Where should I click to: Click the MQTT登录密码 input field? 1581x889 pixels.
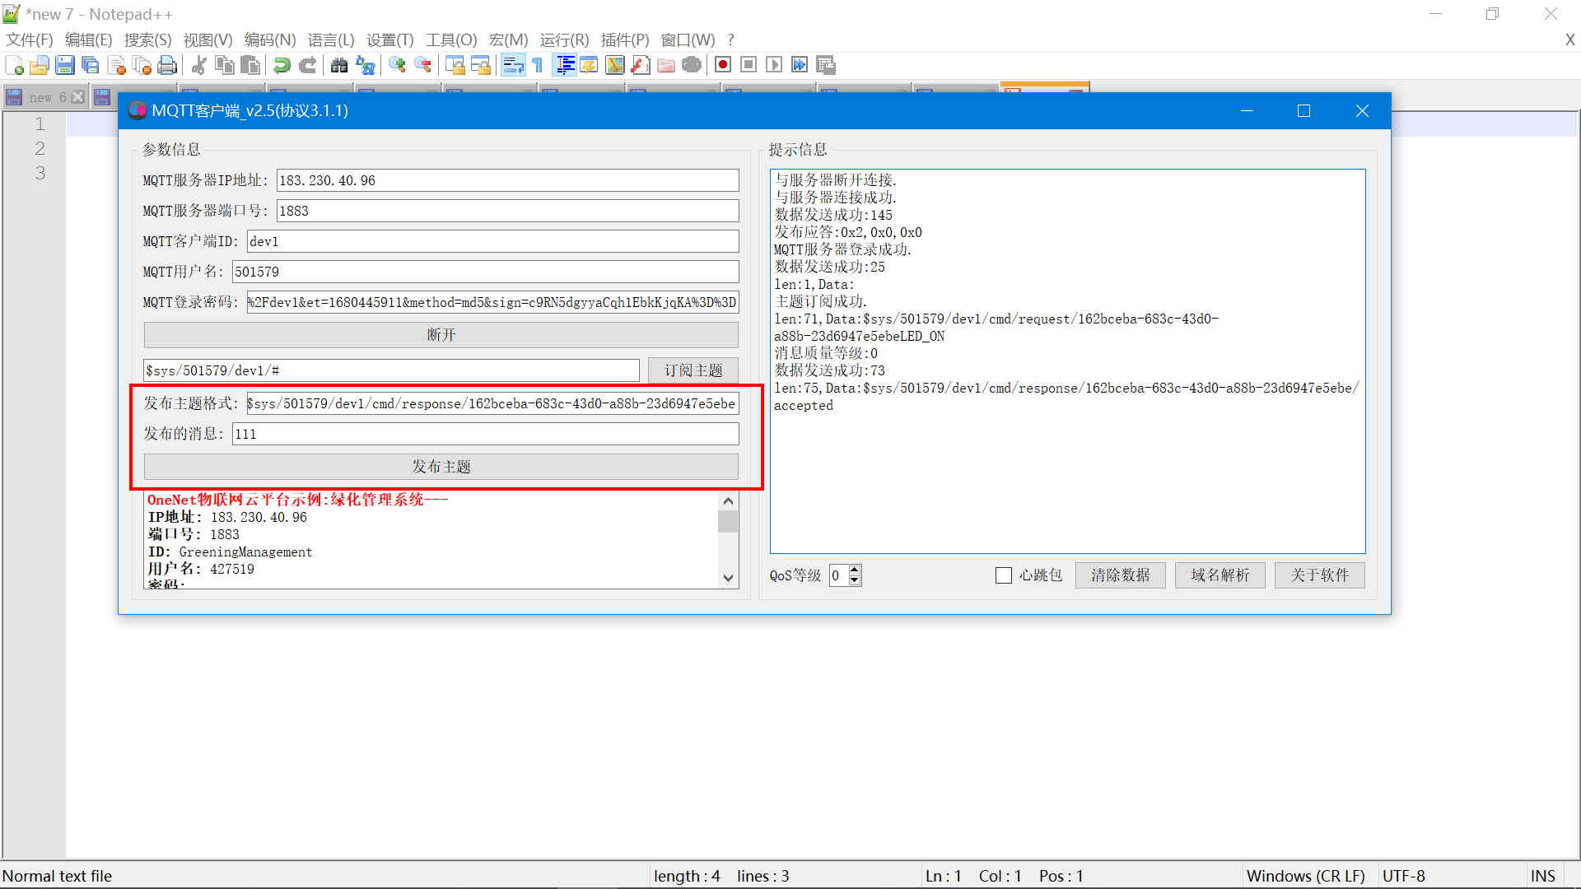pyautogui.click(x=492, y=302)
